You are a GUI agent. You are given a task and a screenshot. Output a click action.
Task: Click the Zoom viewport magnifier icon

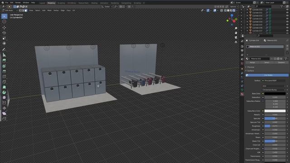(236, 28)
